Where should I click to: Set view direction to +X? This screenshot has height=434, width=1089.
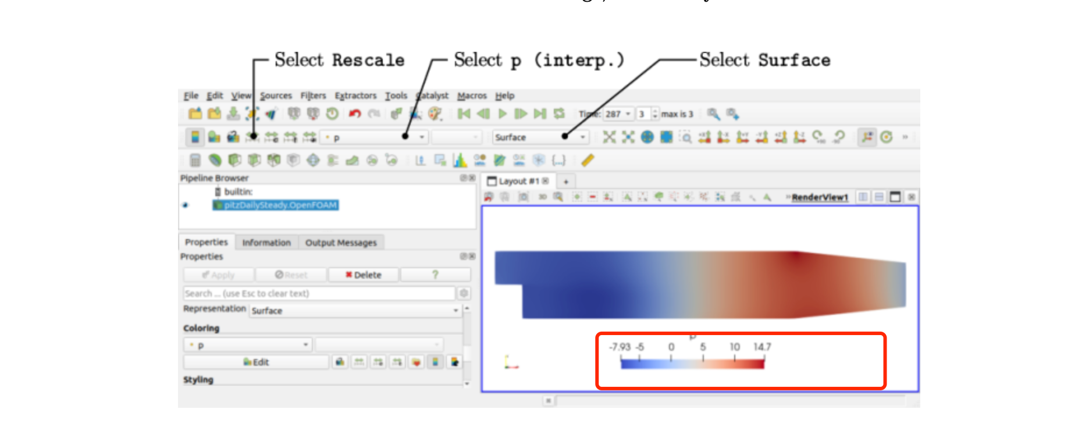pos(704,137)
